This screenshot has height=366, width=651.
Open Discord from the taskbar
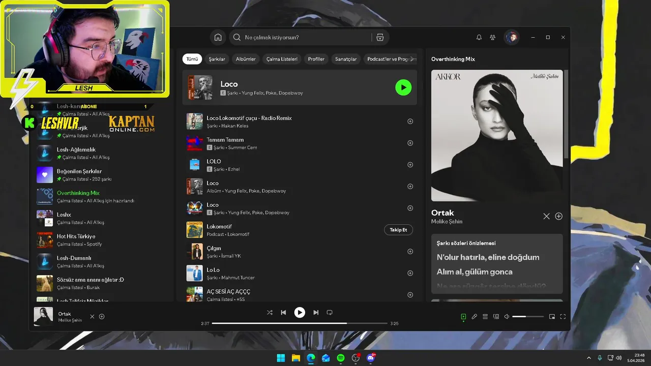(x=371, y=358)
